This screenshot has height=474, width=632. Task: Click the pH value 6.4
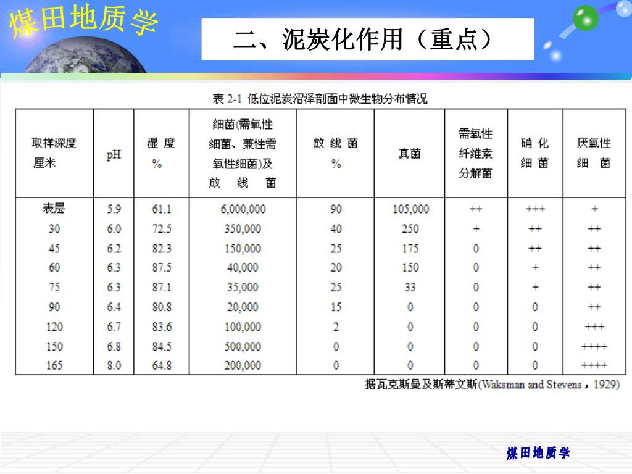114,307
